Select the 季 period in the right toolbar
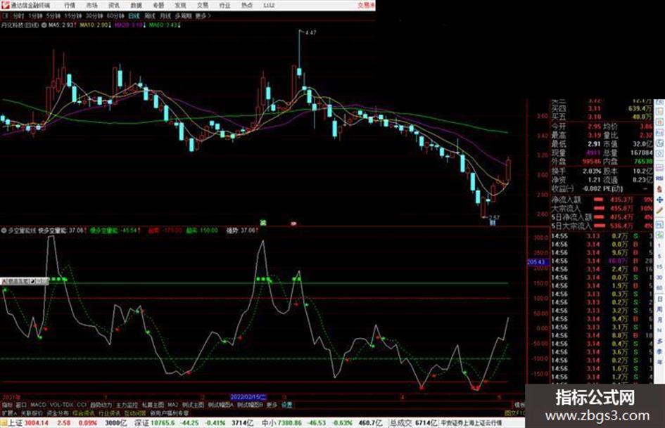 pyautogui.click(x=659, y=351)
